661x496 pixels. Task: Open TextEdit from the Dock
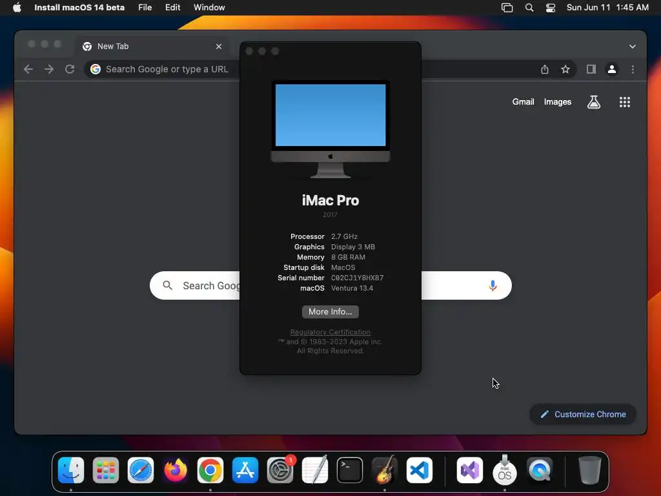(x=315, y=470)
